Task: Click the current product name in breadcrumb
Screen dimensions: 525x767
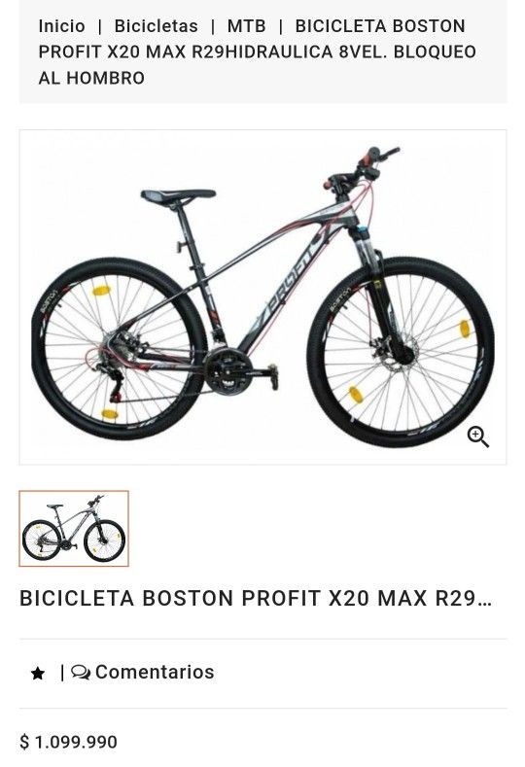Action: 258,52
